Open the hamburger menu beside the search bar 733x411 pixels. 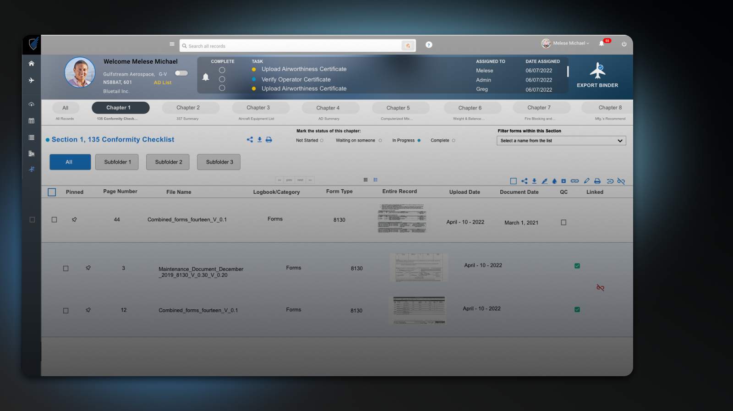(x=172, y=44)
